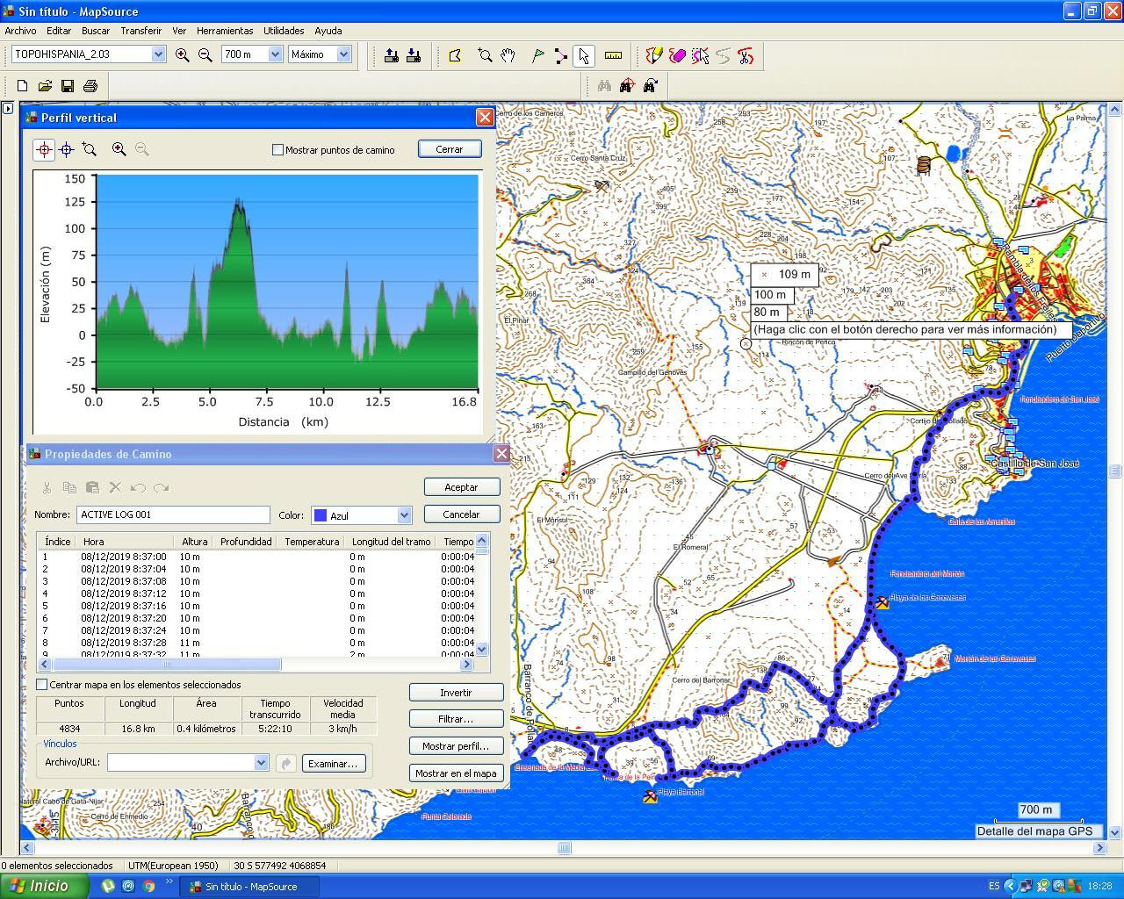Open the Transferir menu
This screenshot has height=899, width=1124.
pyautogui.click(x=141, y=31)
